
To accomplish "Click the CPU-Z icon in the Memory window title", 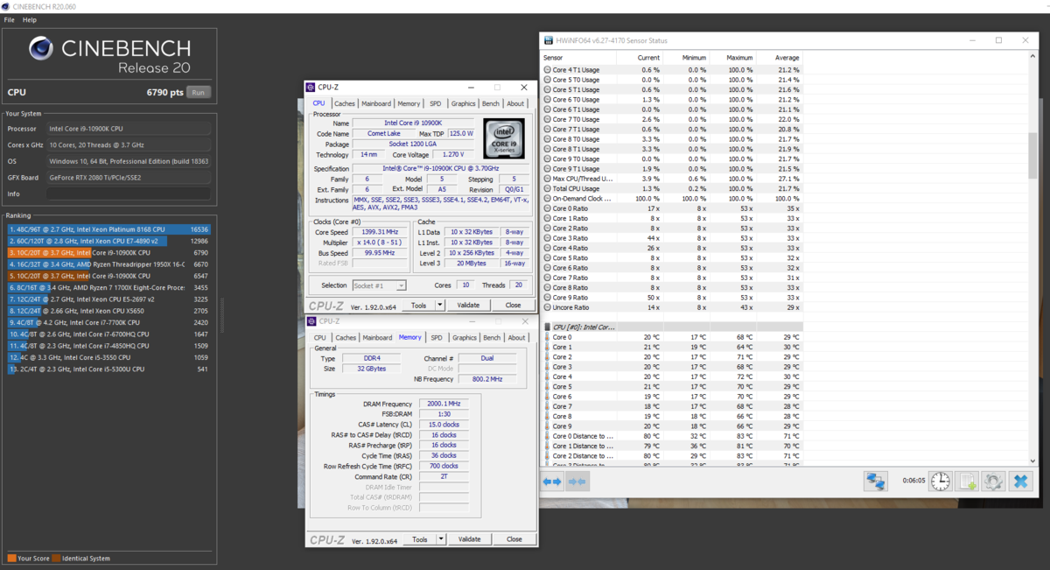I will click(311, 321).
